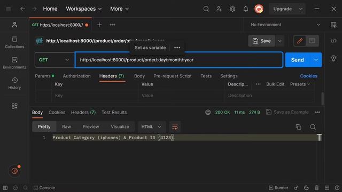Open response Cookies tab
342x192 pixels.
[57, 113]
